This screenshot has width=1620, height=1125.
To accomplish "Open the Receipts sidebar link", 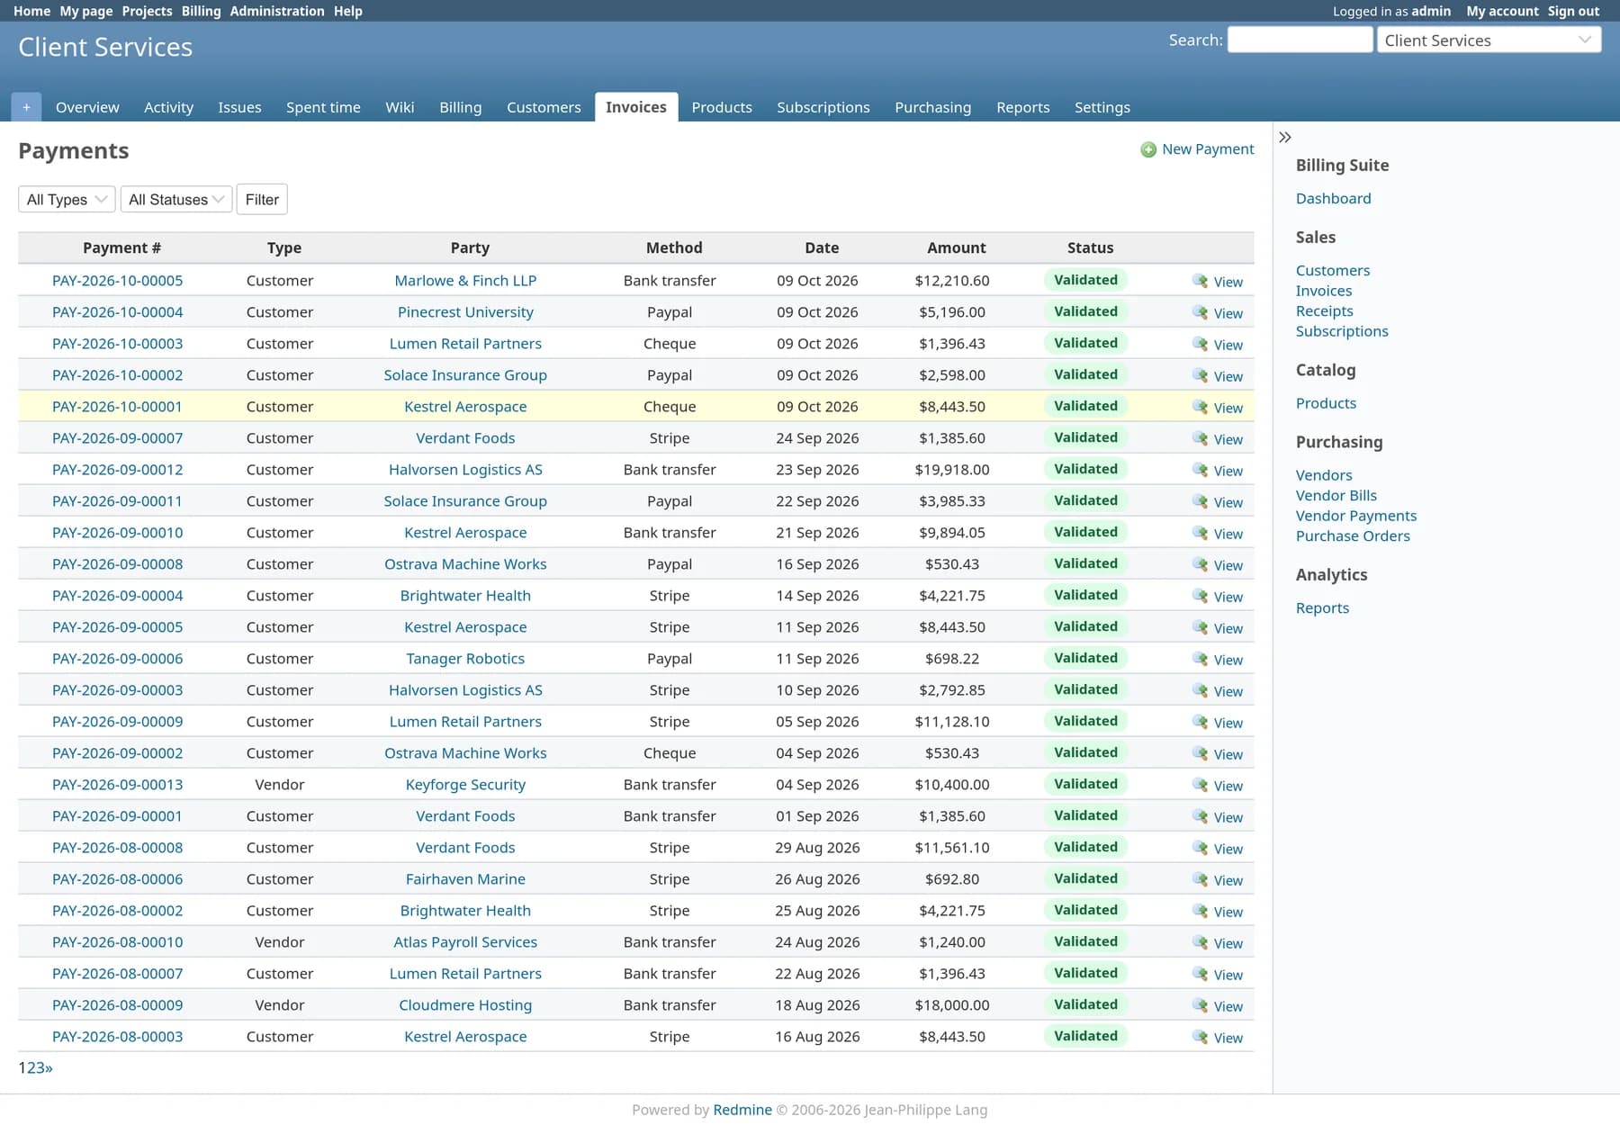I will click(1324, 310).
